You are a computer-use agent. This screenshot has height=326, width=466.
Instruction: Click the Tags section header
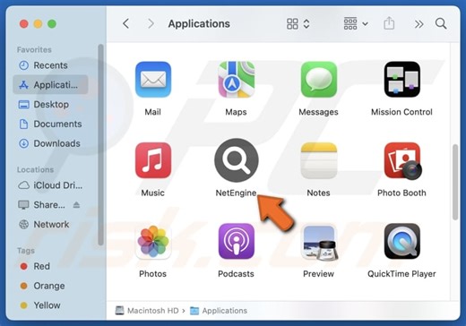26,251
